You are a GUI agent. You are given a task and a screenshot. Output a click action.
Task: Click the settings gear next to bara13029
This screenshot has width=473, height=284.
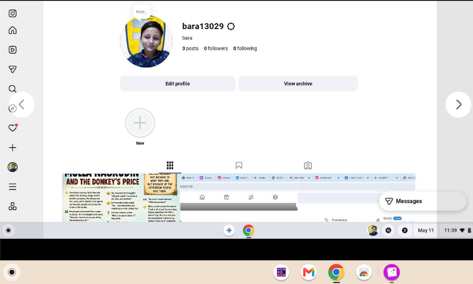pos(231,27)
